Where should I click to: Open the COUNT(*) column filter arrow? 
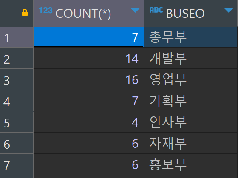point(135,10)
